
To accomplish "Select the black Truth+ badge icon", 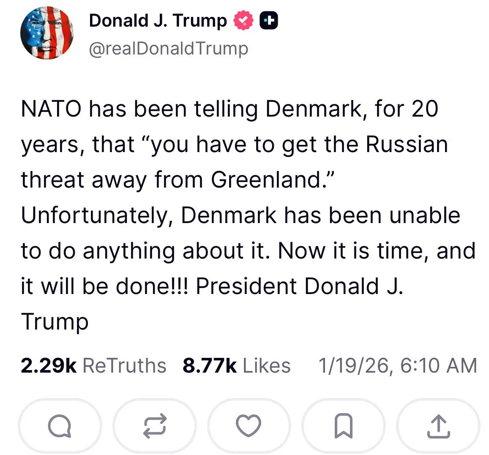I will (x=269, y=19).
